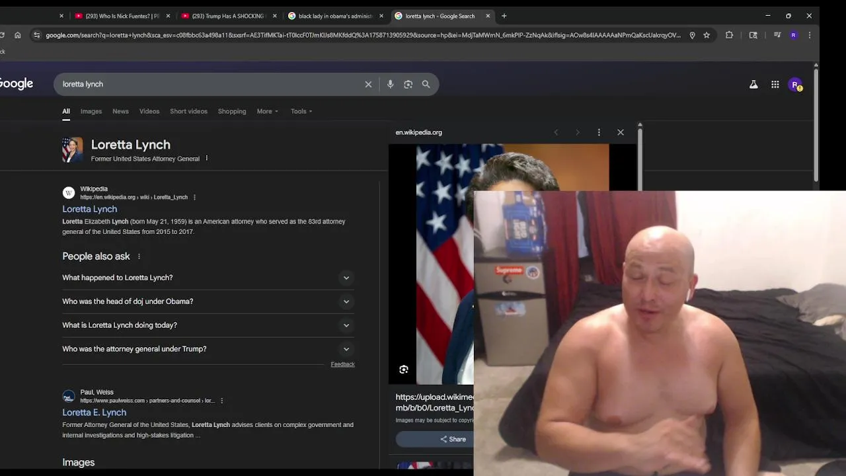Viewport: 846px width, 476px height.
Task: Close the image preview panel
Action: [x=621, y=132]
